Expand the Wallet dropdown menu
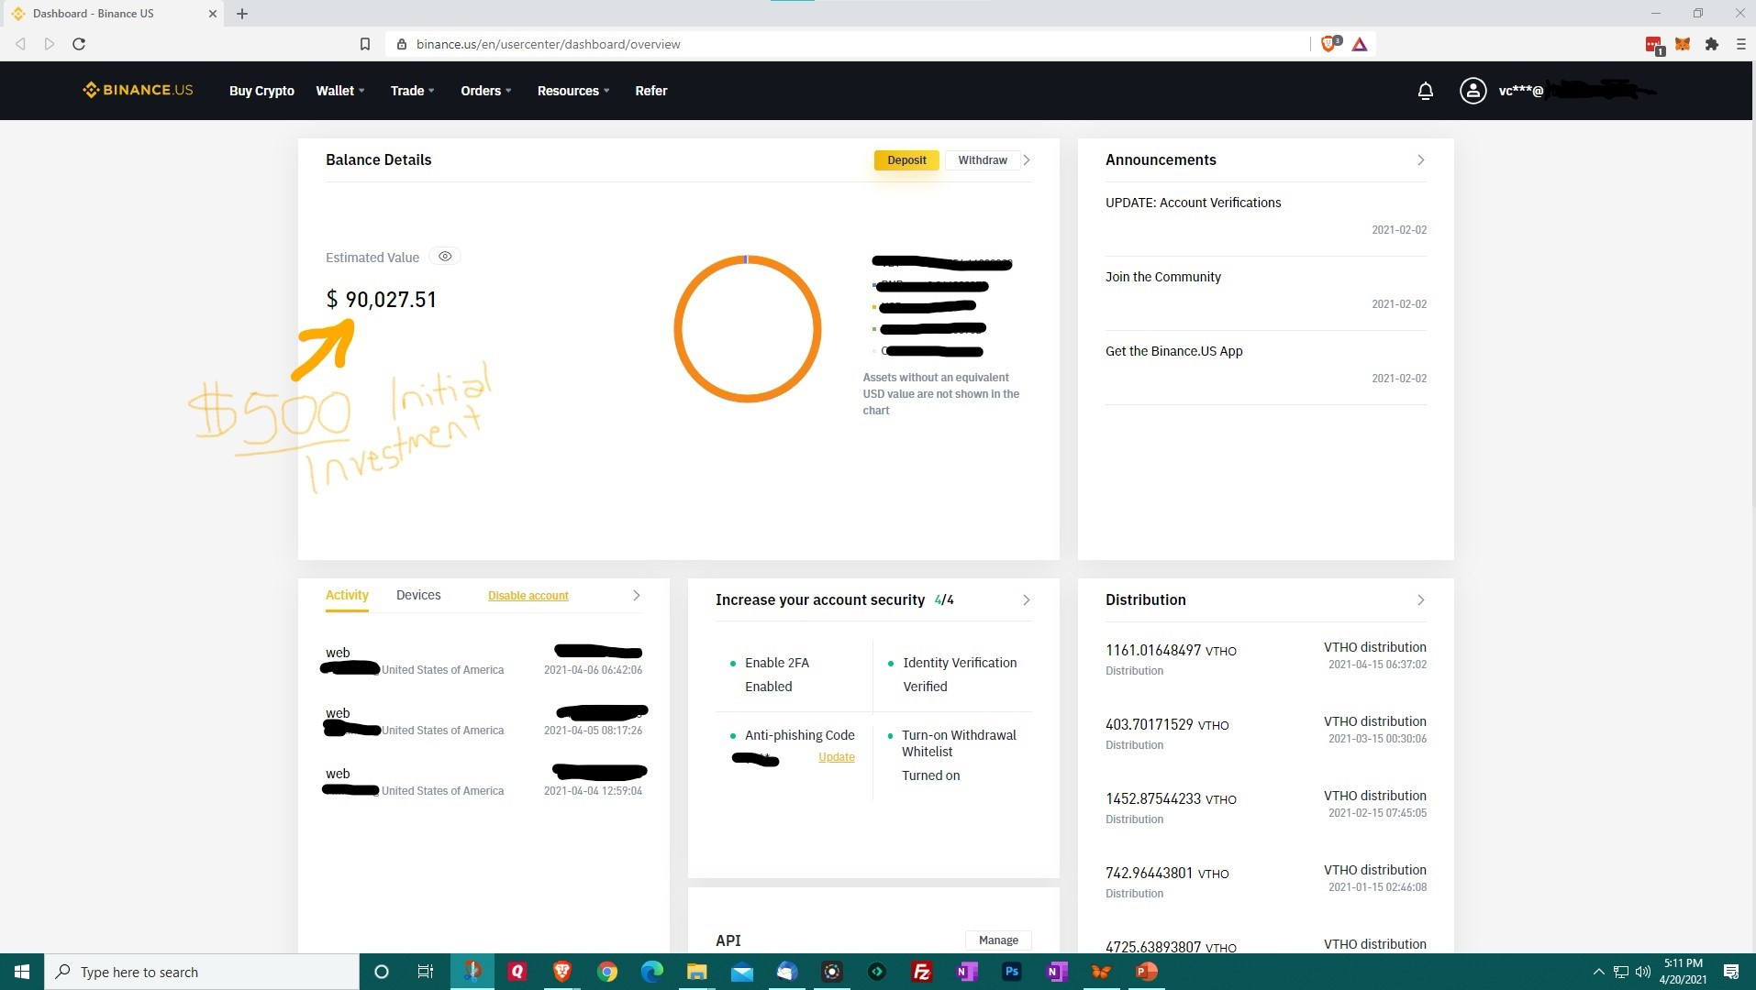 339,91
